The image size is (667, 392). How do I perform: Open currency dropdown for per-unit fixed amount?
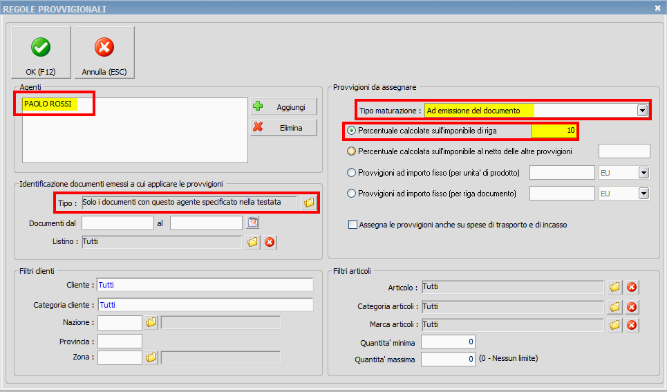point(643,173)
